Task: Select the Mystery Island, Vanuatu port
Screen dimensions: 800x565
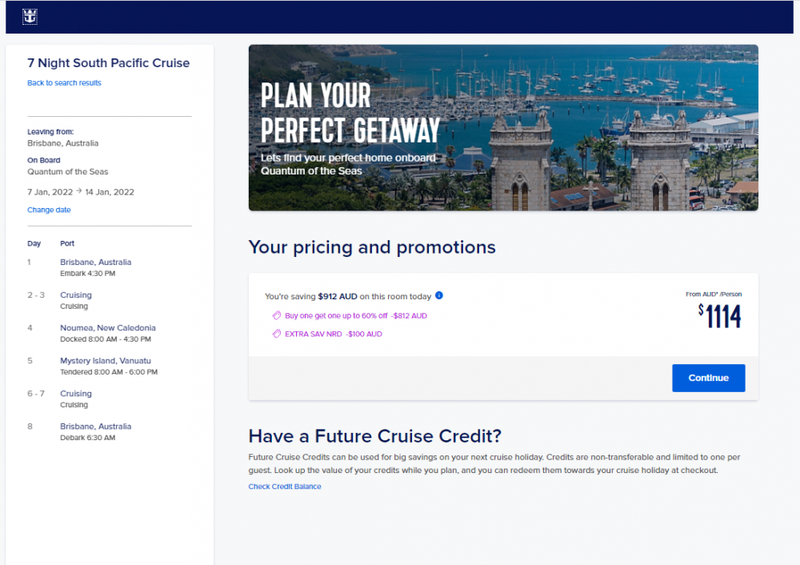Action: (106, 360)
